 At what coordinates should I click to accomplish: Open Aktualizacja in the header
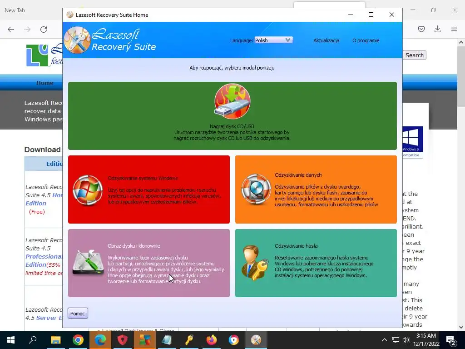(326, 40)
